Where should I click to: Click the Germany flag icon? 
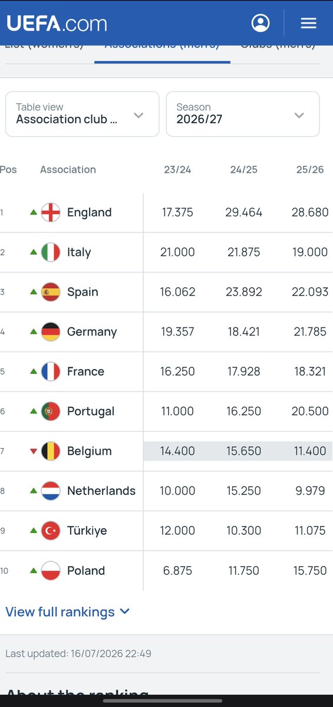[x=51, y=332]
